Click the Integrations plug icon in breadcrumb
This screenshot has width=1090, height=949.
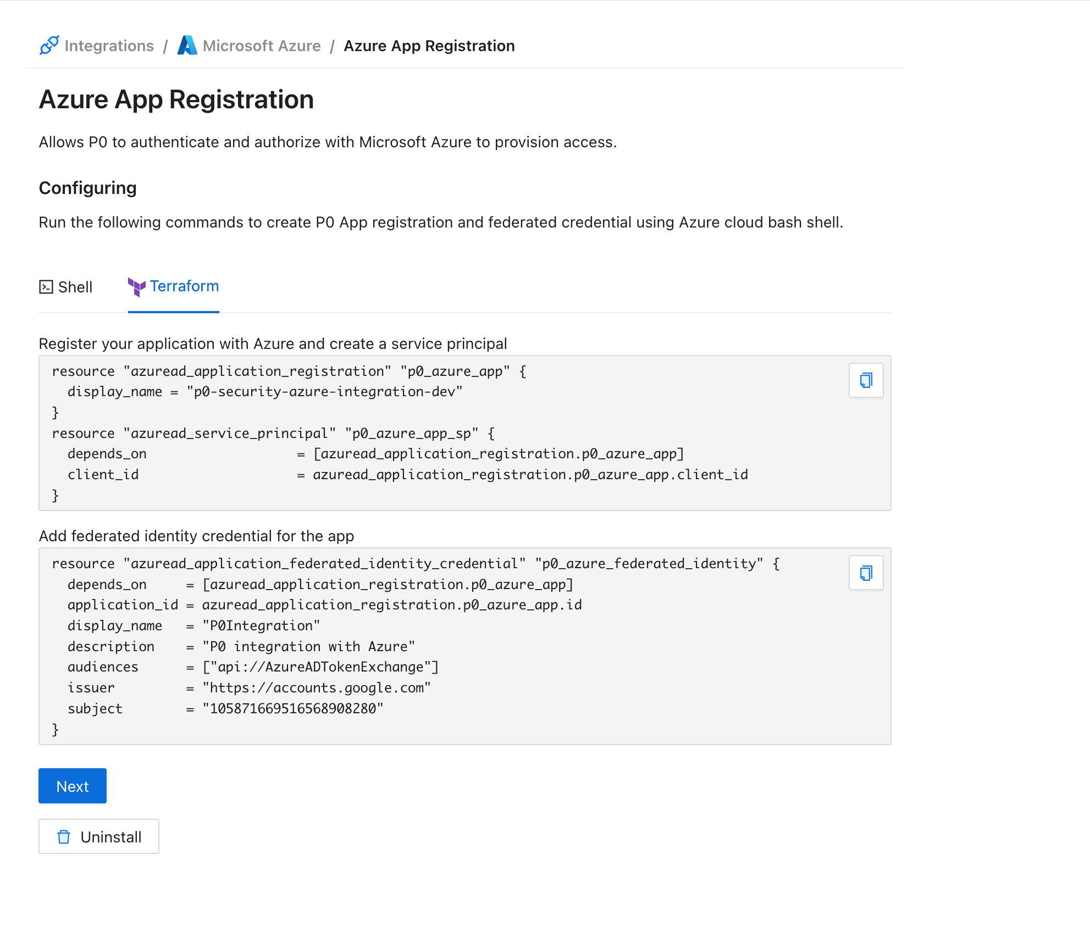click(x=49, y=46)
